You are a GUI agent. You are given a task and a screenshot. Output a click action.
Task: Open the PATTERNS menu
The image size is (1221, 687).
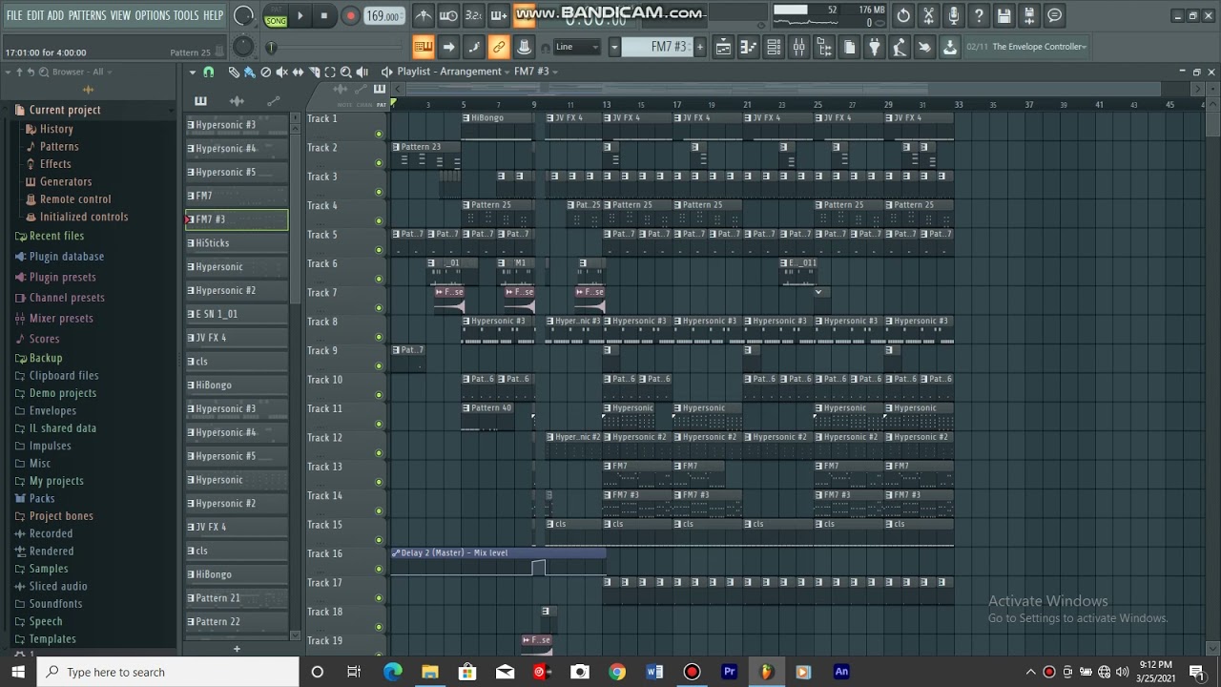[x=87, y=15]
